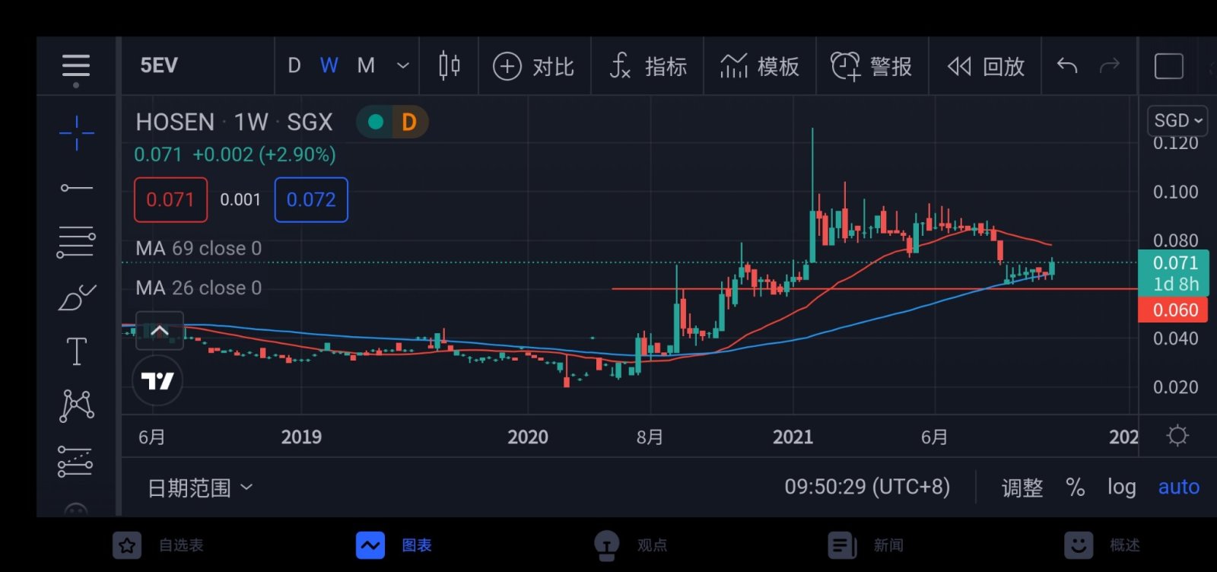Click the 对比 compare button

click(534, 67)
